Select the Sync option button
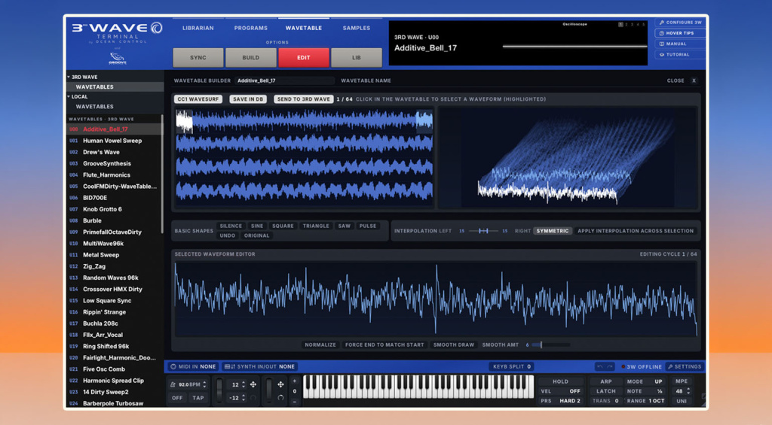Screen dimensions: 772x425 point(198,57)
